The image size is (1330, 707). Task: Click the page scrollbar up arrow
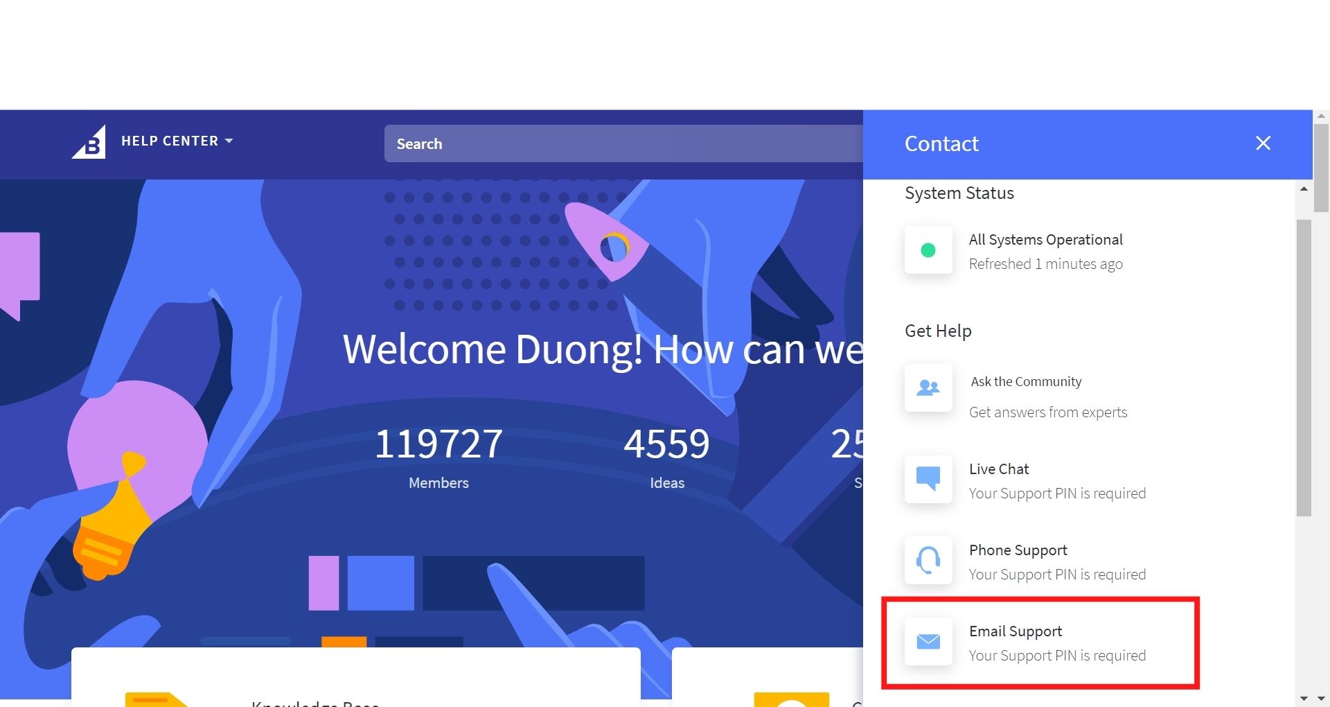point(1321,116)
